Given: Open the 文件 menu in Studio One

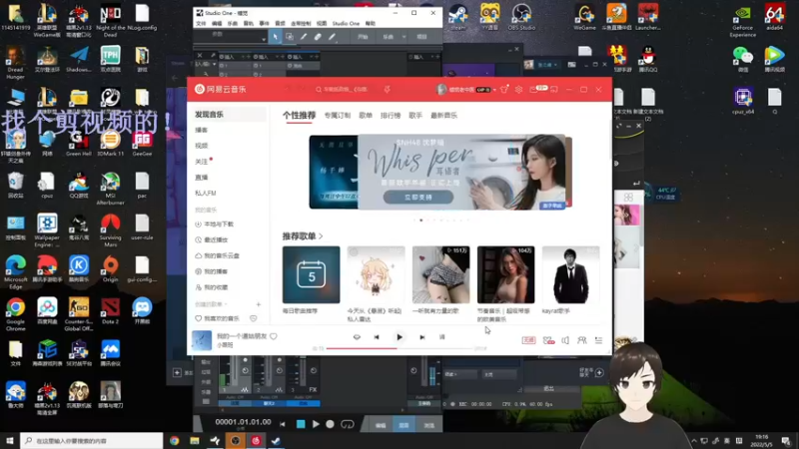Looking at the screenshot, I should coord(201,23).
